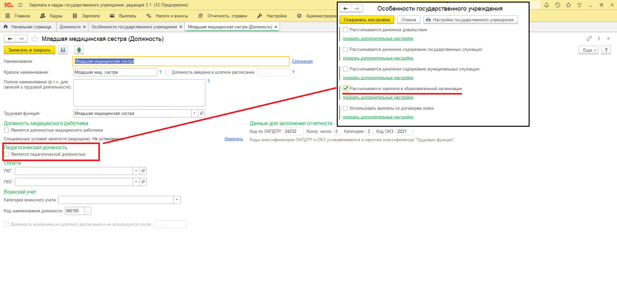Image resolution: width=617 pixels, height=303 pixels.
Task: Open the three-dot options menu of the form
Action: click(599, 39)
